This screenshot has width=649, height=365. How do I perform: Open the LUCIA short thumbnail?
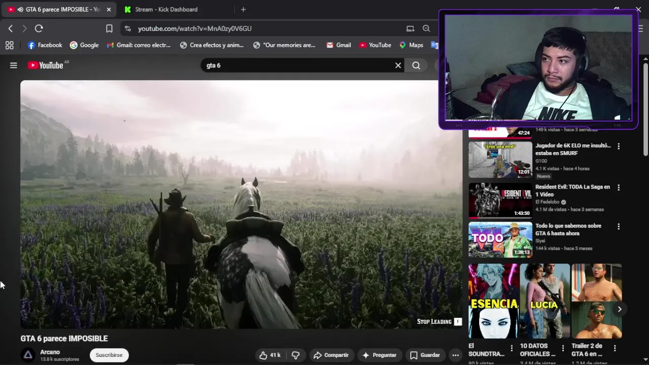tap(545, 301)
